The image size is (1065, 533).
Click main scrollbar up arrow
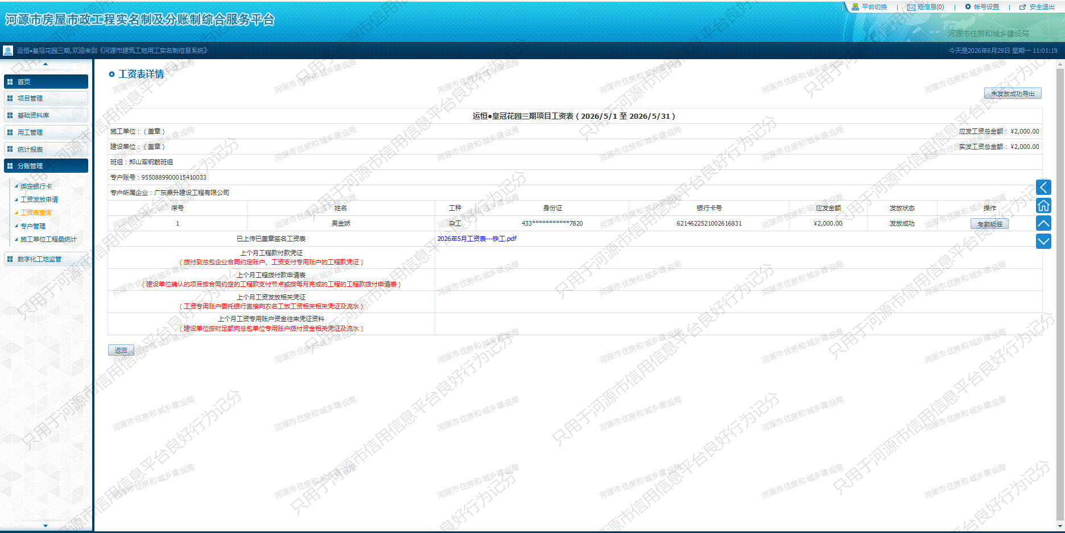point(1060,64)
